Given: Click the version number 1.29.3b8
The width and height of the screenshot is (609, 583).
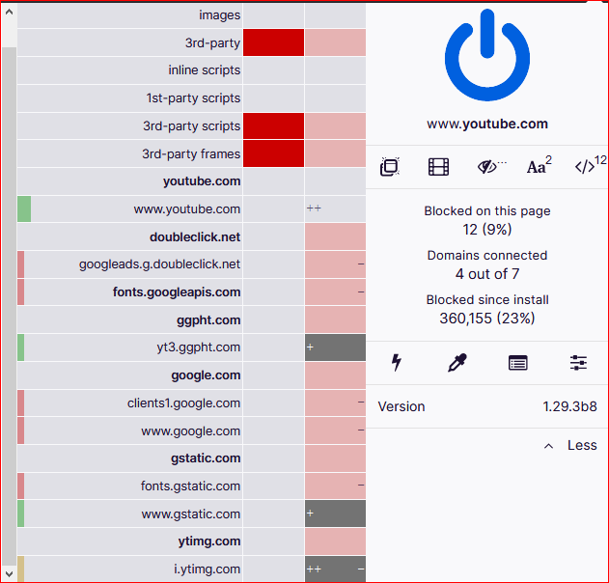Looking at the screenshot, I should (569, 406).
